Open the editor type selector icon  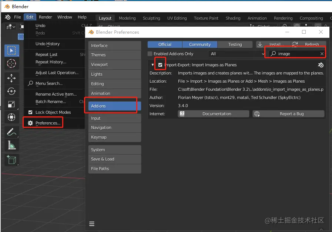[11, 27]
